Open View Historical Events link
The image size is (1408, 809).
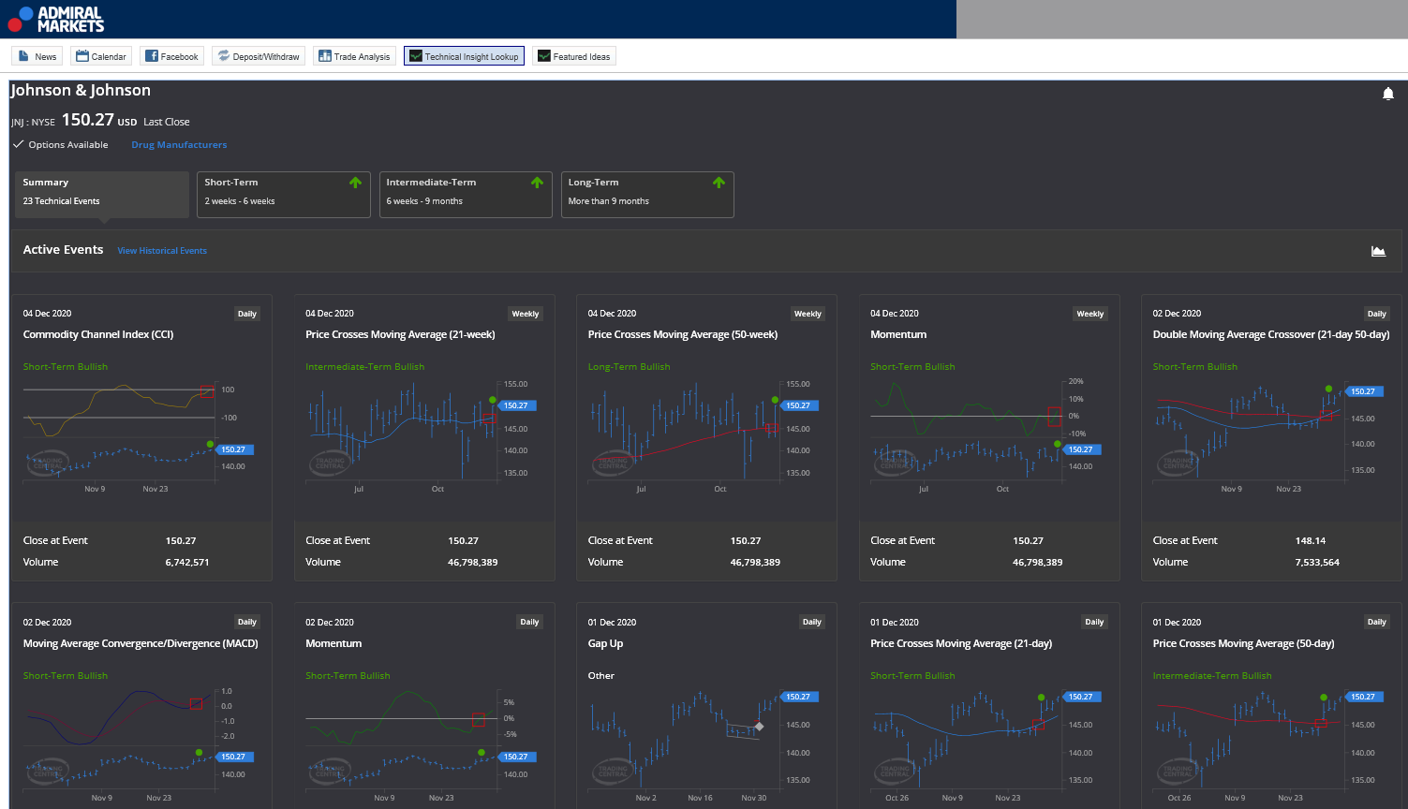click(x=162, y=251)
